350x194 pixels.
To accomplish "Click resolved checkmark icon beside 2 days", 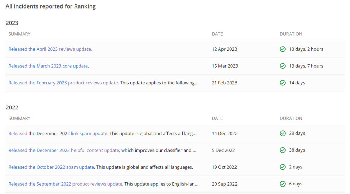I will pyautogui.click(x=283, y=167).
